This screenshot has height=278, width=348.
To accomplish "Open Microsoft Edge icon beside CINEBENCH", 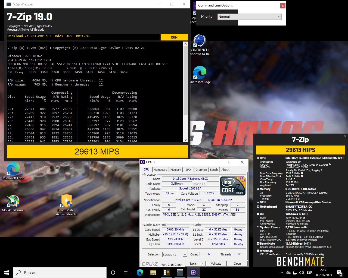I will pyautogui.click(x=200, y=73).
